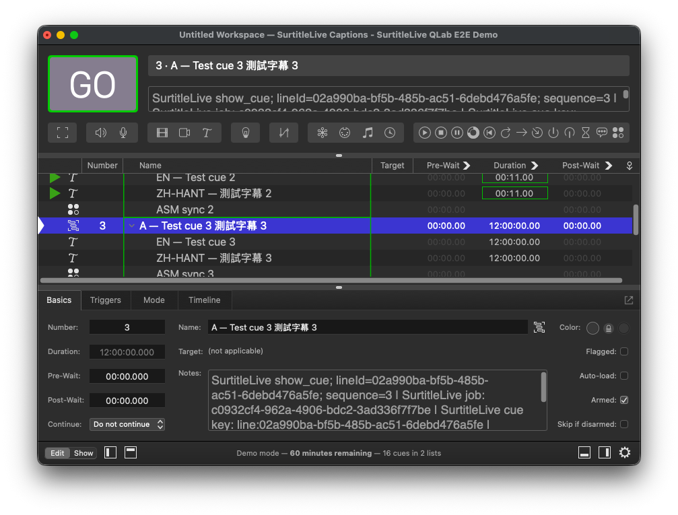Click the GO button

coord(93,84)
